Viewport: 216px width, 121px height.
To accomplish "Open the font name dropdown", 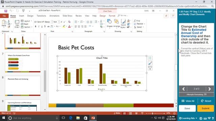I will coord(52,22).
